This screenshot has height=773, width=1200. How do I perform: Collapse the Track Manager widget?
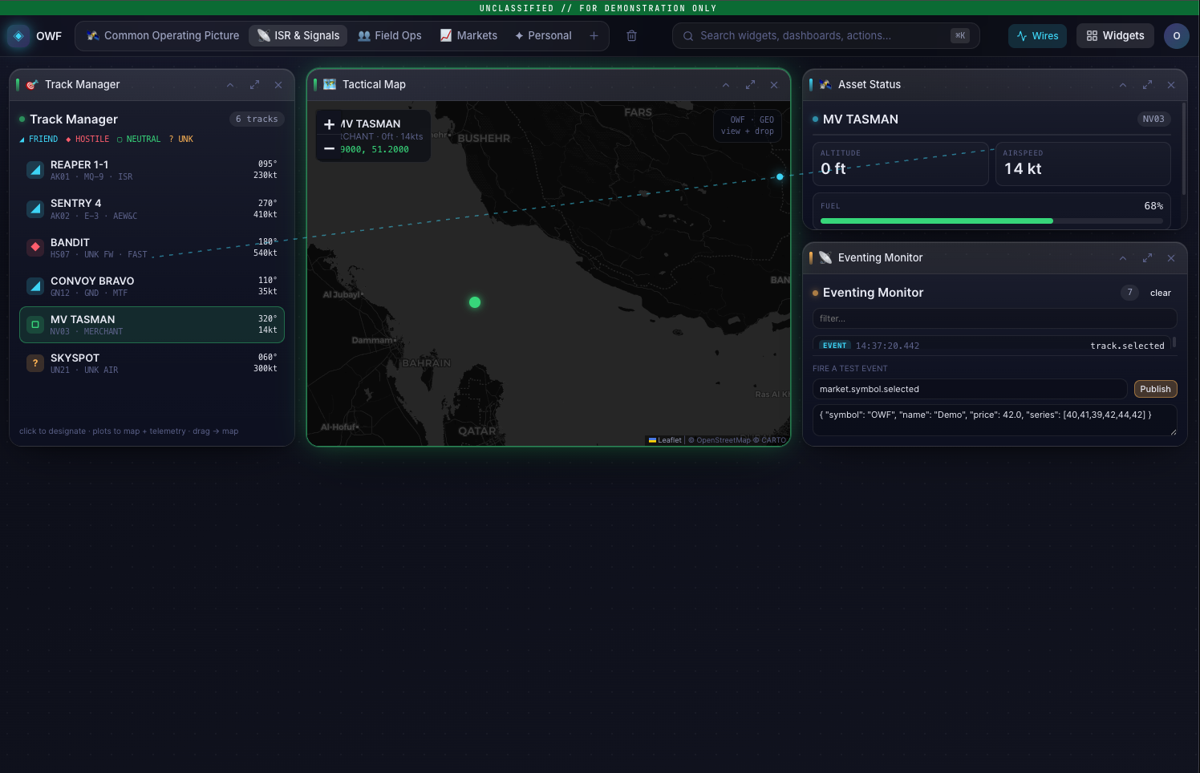pos(230,84)
